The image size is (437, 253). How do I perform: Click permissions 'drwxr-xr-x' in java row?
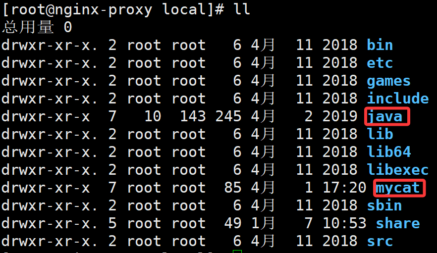(46, 116)
